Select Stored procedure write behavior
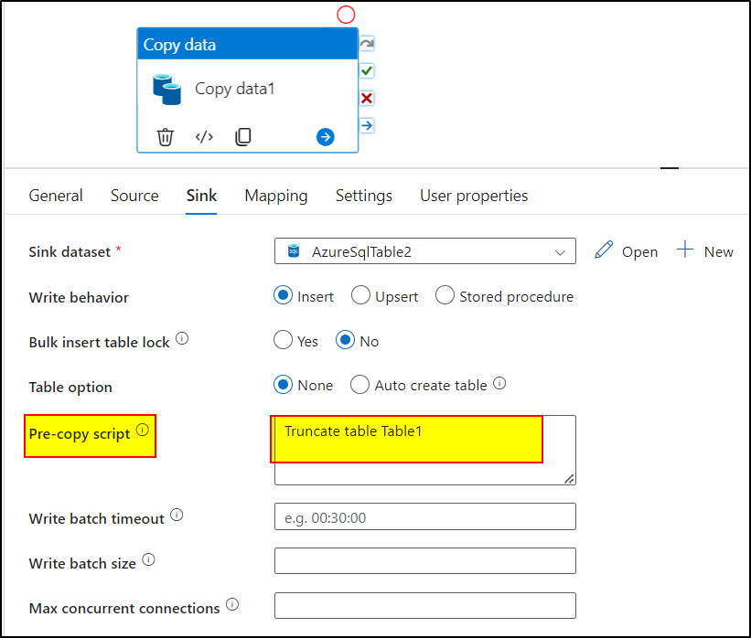The image size is (751, 638). coord(445,295)
